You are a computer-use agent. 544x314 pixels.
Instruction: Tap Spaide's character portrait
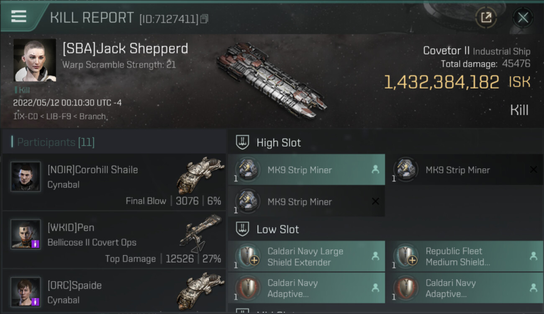(x=26, y=292)
